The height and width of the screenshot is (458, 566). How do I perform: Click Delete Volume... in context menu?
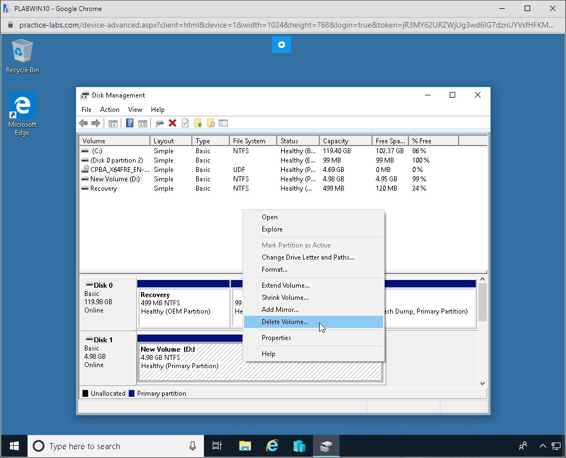[x=314, y=322]
